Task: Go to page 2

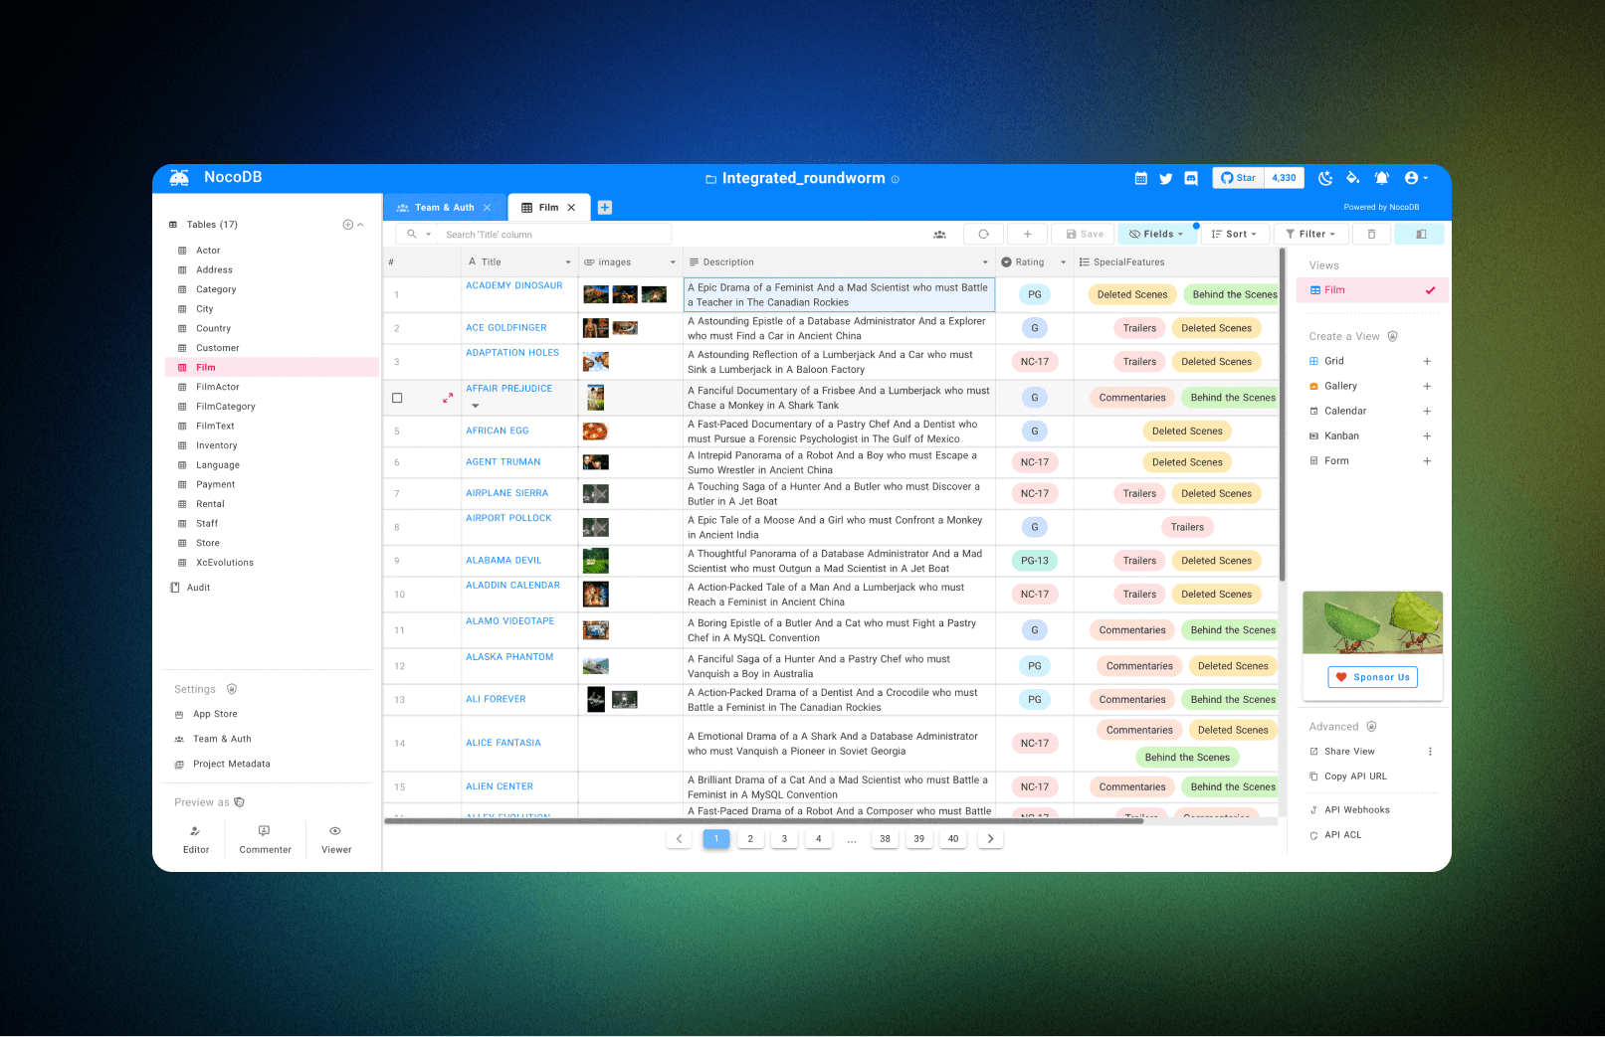Action: tap(750, 839)
